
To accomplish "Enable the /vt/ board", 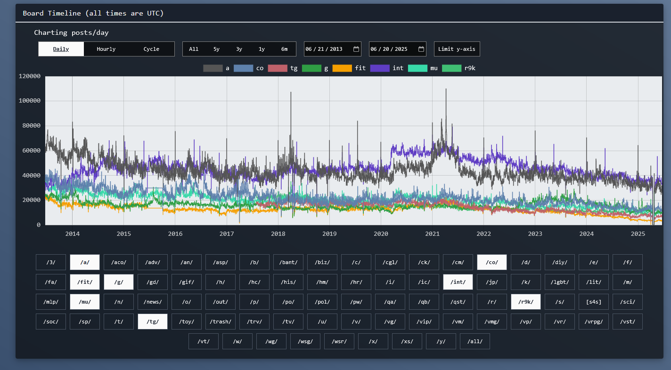I will [x=204, y=341].
